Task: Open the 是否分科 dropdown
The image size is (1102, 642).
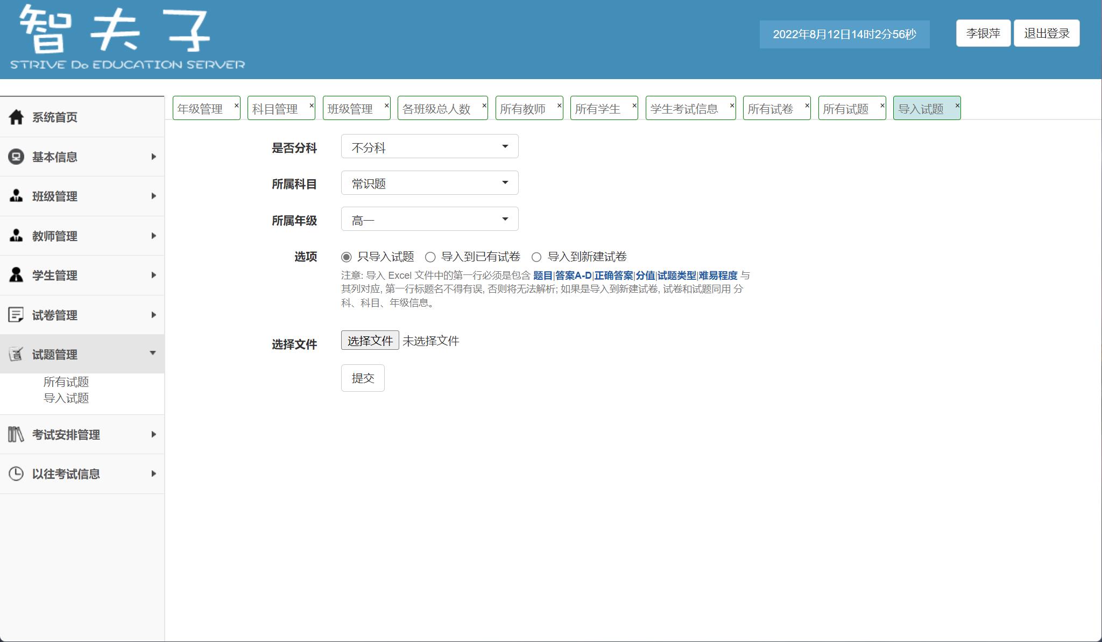Action: [429, 146]
